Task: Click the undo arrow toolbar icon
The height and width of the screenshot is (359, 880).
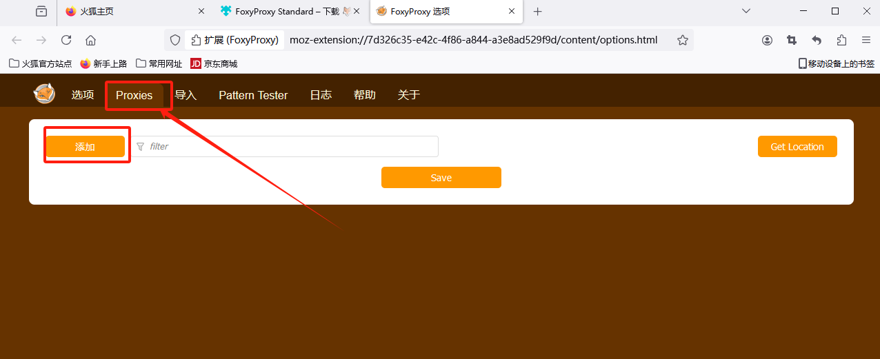Action: 817,40
